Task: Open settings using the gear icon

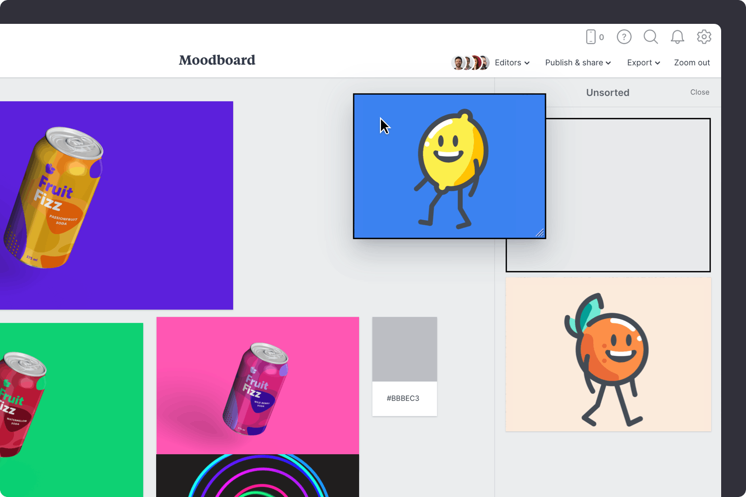Action: tap(704, 37)
